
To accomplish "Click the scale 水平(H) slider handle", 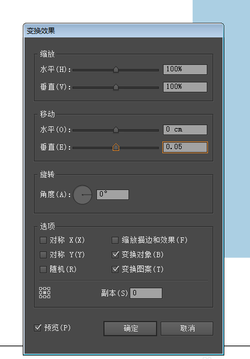I will point(116,70).
